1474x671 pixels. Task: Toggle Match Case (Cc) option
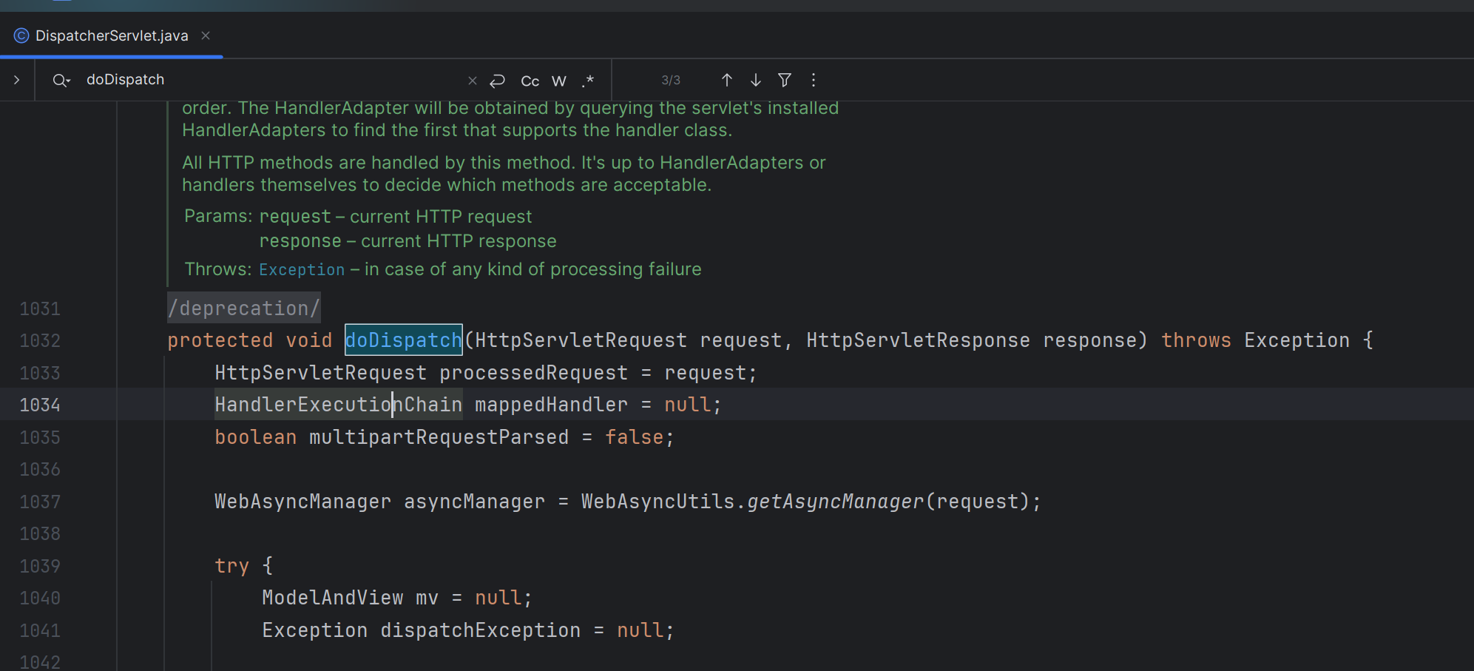click(x=530, y=81)
